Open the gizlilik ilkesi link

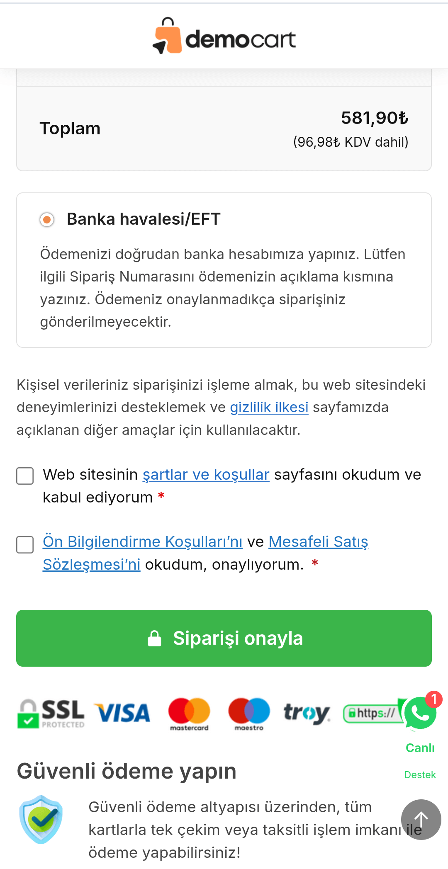pos(269,408)
